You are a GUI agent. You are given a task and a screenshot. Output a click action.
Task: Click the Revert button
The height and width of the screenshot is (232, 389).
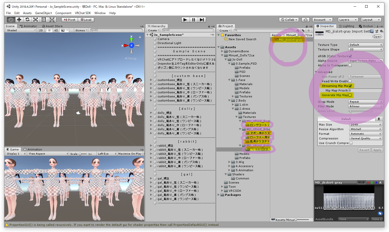(364, 150)
